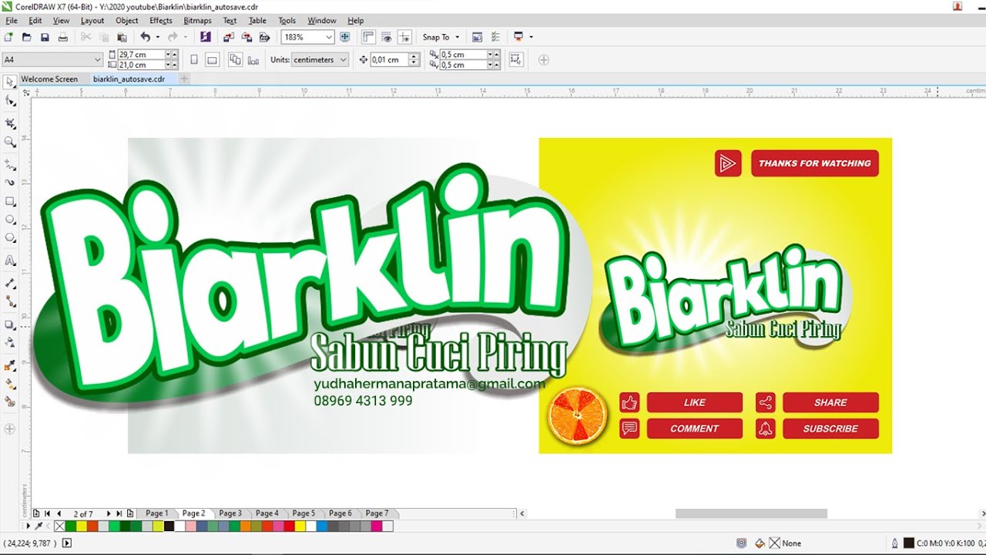Click the New document icon
This screenshot has height=555, width=986.
tap(8, 37)
